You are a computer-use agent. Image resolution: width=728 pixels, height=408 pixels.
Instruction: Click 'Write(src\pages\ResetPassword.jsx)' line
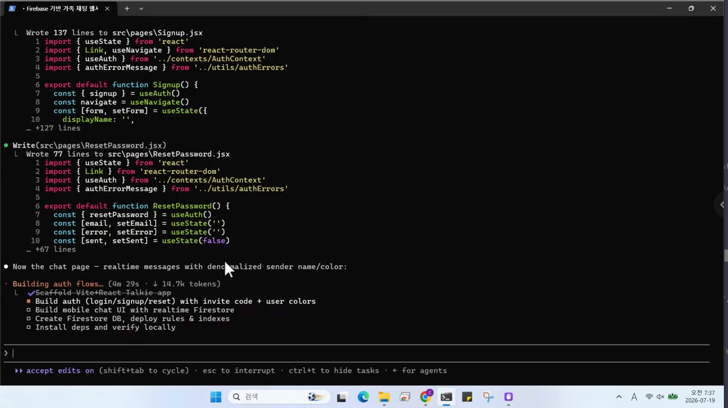click(89, 145)
